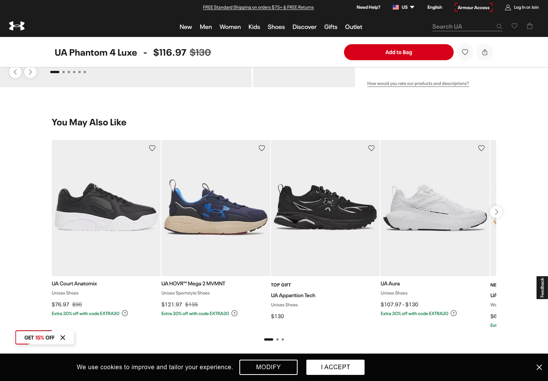Favorite the UA Apparition Tech shoe
The image size is (548, 381).
371,148
